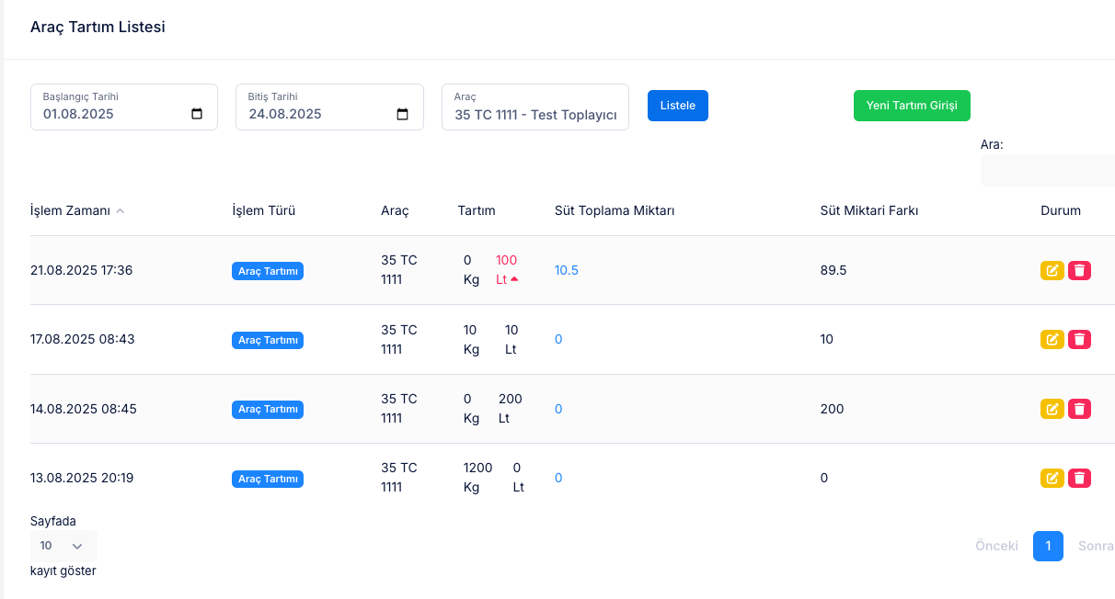This screenshot has height=599, width=1115.
Task: Edit the 21.08.2025 17:36 weighing record
Action: click(x=1052, y=270)
